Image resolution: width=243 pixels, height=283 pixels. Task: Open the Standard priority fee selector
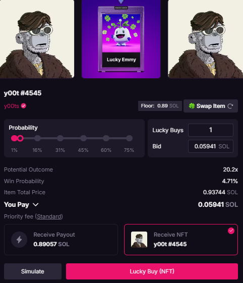coord(49,216)
